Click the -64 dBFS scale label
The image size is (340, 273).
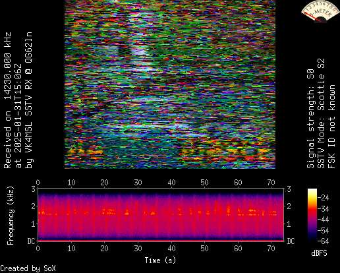[x=323, y=241]
